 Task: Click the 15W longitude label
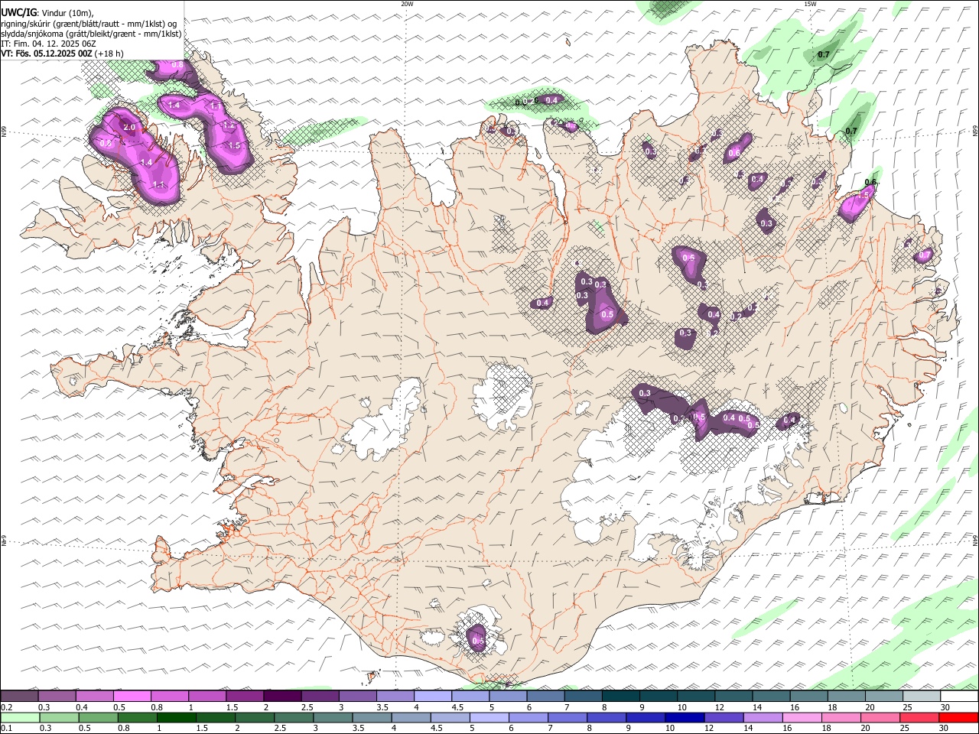coord(810,3)
